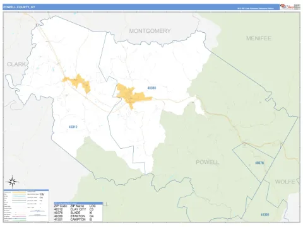This screenshot has width=303, height=227.
Task: Click the POWELL county label
Action: click(208, 162)
